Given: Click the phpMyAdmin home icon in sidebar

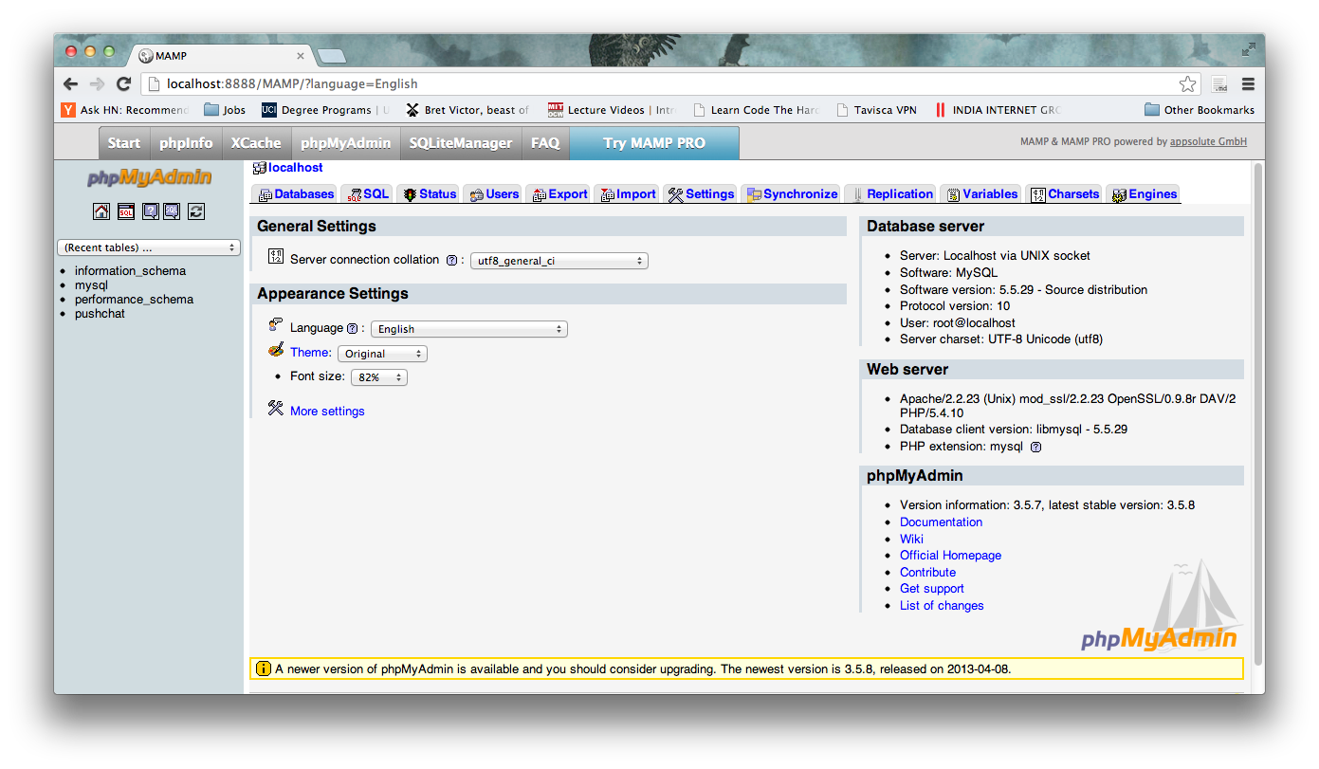Looking at the screenshot, I should pyautogui.click(x=101, y=211).
